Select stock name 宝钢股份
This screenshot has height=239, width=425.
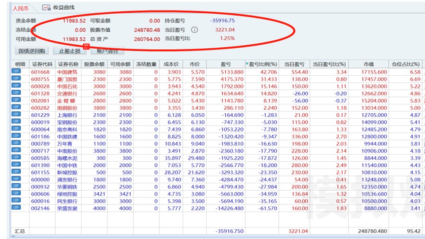click(x=67, y=122)
